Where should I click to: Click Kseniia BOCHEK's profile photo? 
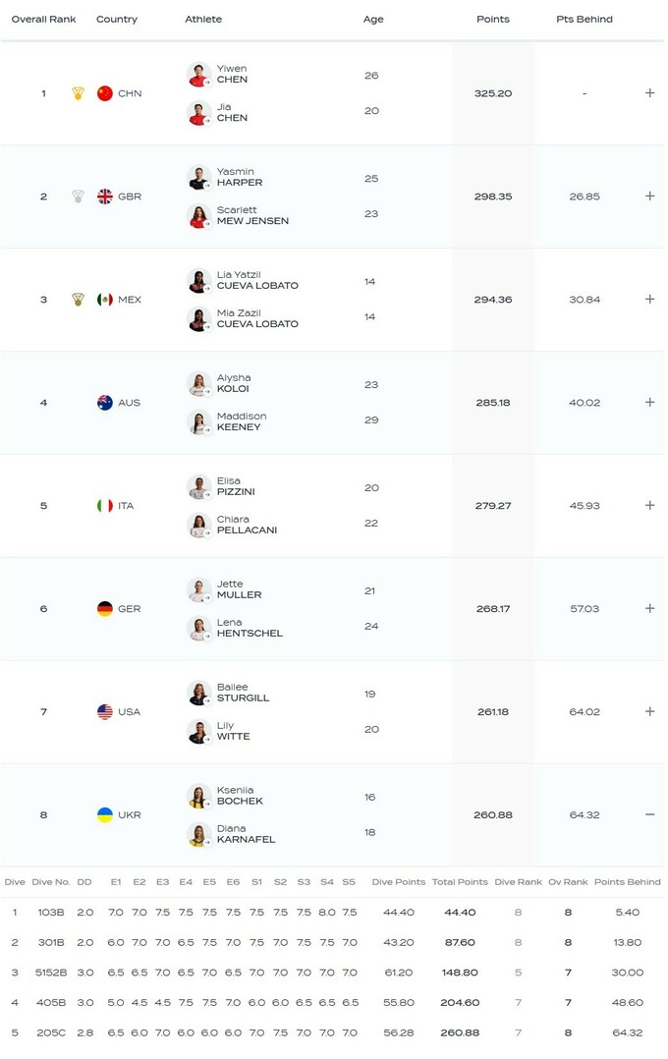click(x=199, y=797)
